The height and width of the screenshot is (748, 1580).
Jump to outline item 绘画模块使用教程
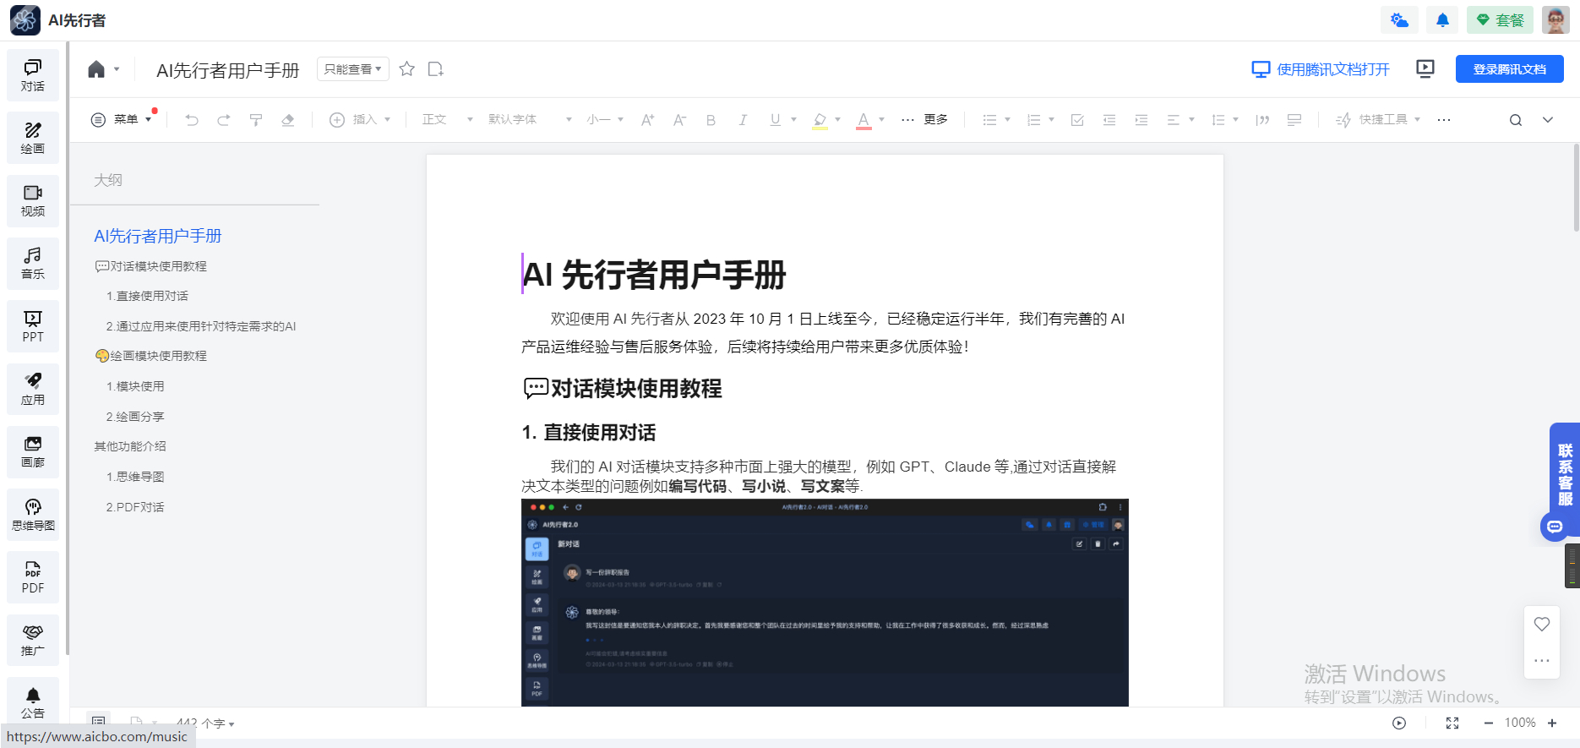pyautogui.click(x=151, y=356)
